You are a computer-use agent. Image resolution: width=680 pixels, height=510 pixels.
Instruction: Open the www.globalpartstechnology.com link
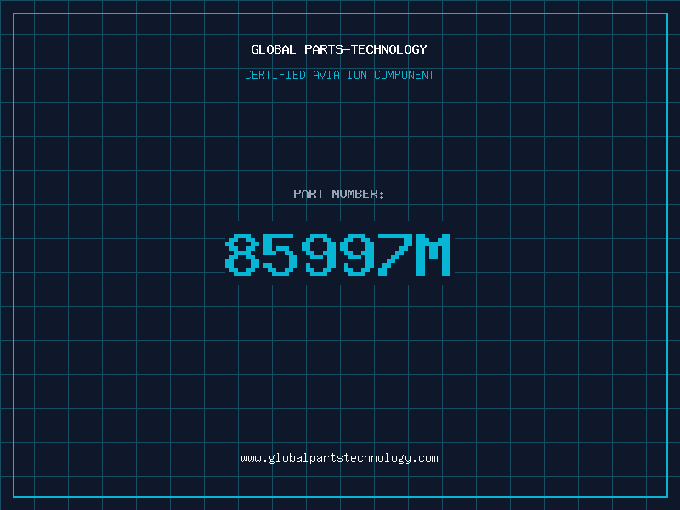coord(339,458)
